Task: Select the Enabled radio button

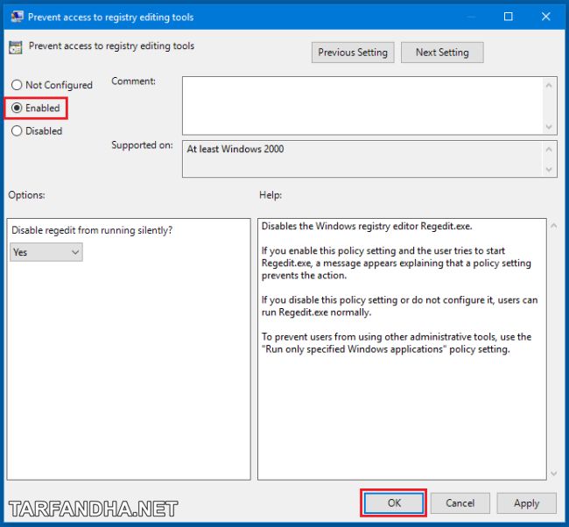Action: (x=35, y=108)
